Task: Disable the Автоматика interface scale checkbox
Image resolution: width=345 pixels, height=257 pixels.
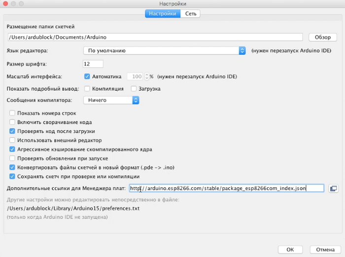Action: 87,77
